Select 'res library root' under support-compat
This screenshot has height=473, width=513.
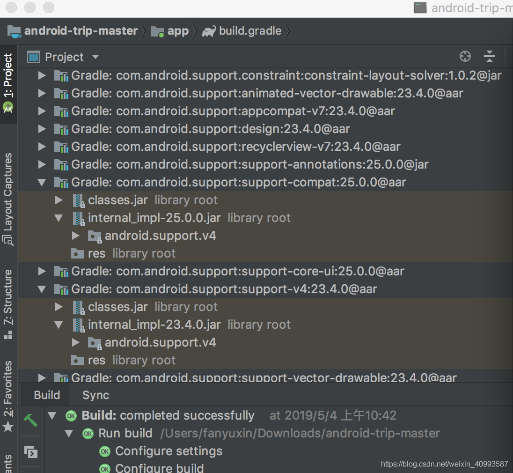click(x=265, y=253)
